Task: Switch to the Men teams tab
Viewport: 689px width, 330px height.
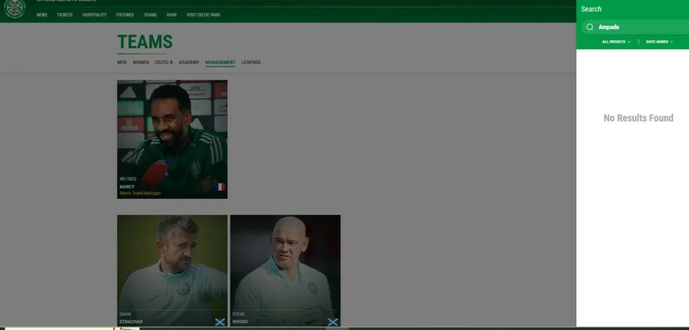Action: (x=122, y=63)
